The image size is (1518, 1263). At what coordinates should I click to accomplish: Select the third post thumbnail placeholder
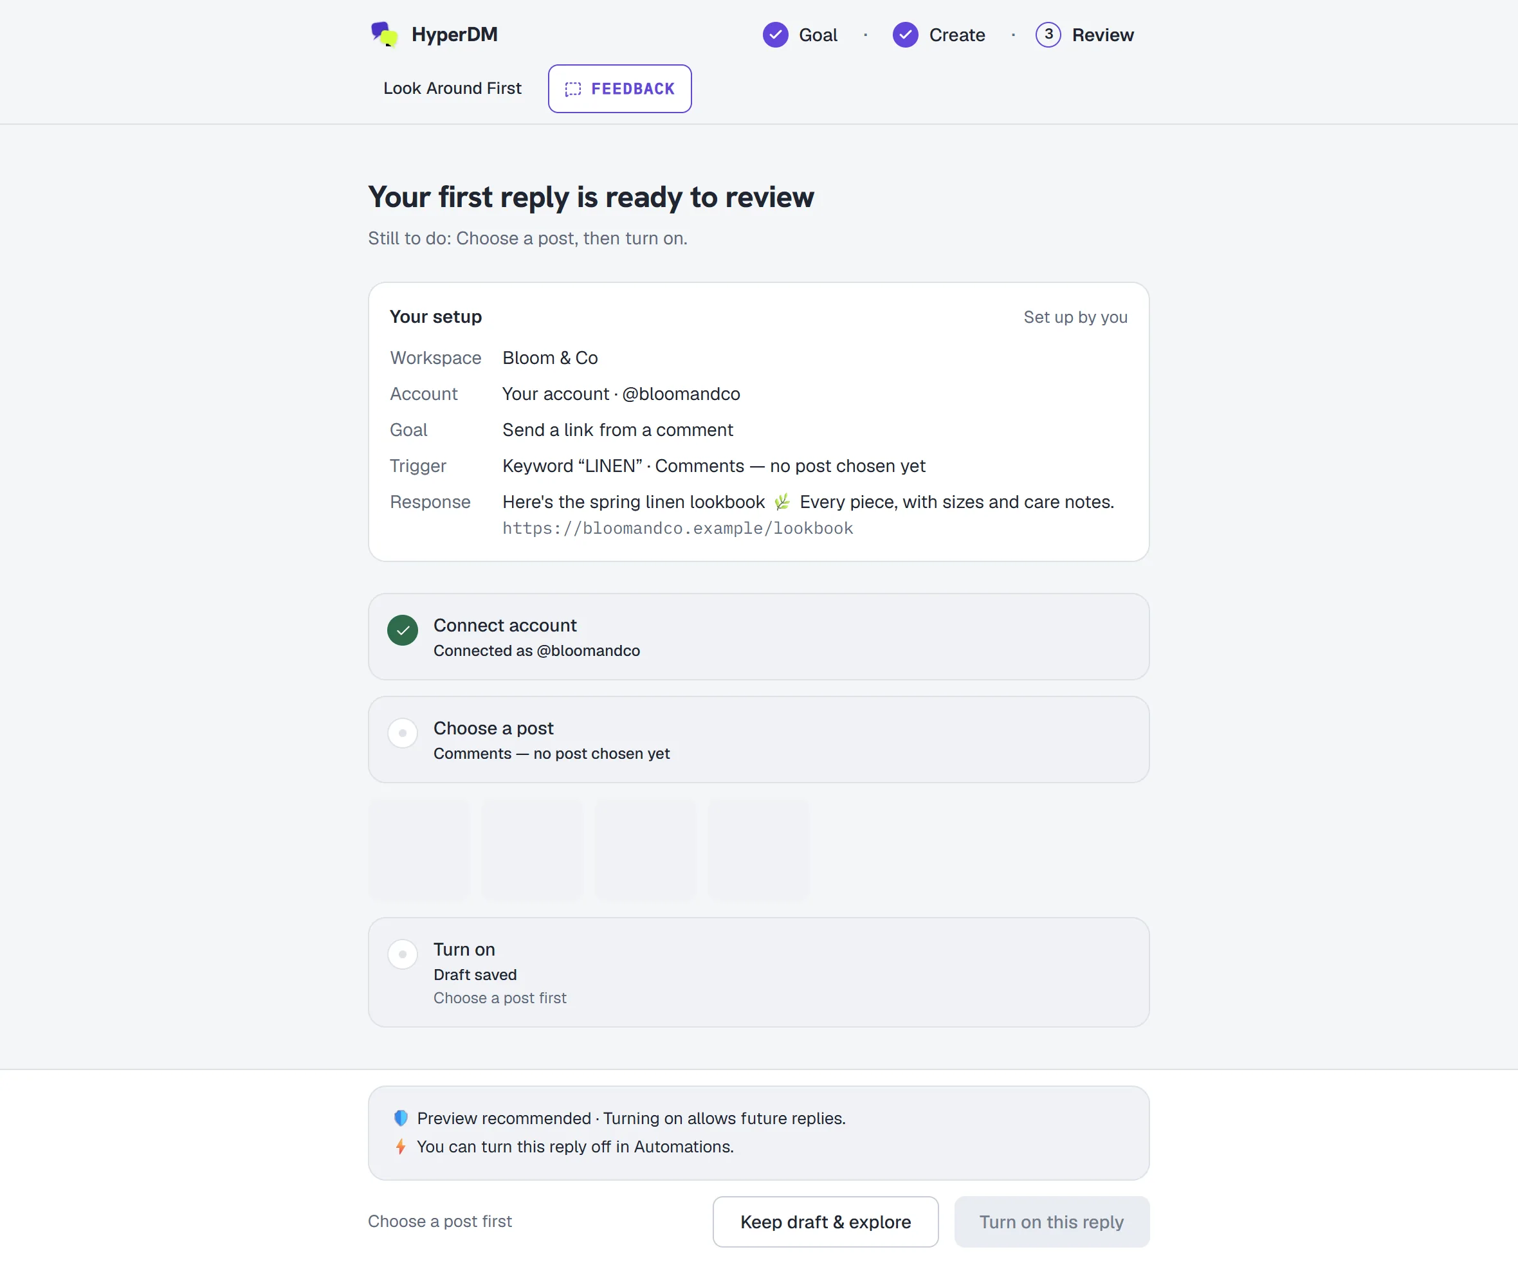(x=646, y=850)
